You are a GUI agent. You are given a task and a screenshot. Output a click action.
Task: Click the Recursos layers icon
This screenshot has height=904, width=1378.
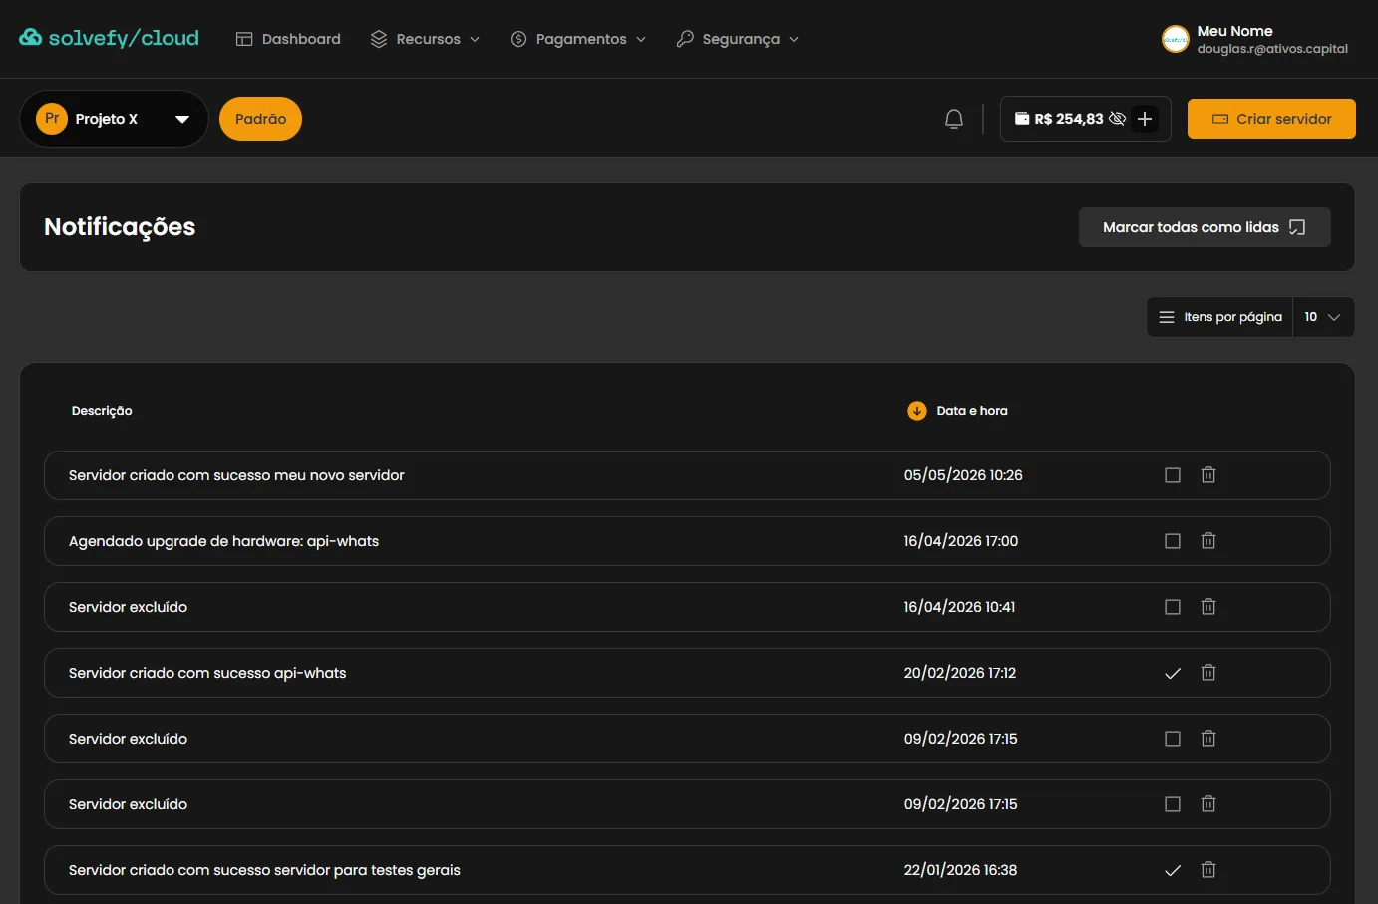tap(379, 39)
